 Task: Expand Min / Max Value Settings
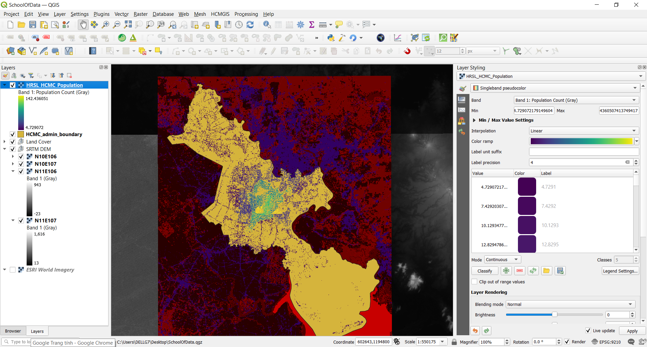[474, 120]
